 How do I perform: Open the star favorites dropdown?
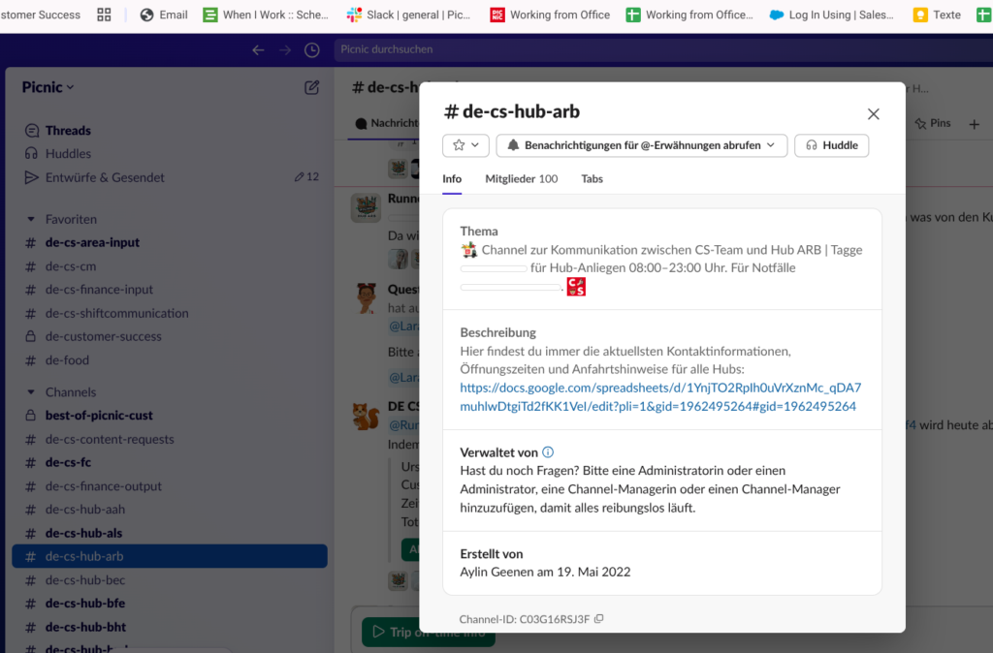coord(465,145)
